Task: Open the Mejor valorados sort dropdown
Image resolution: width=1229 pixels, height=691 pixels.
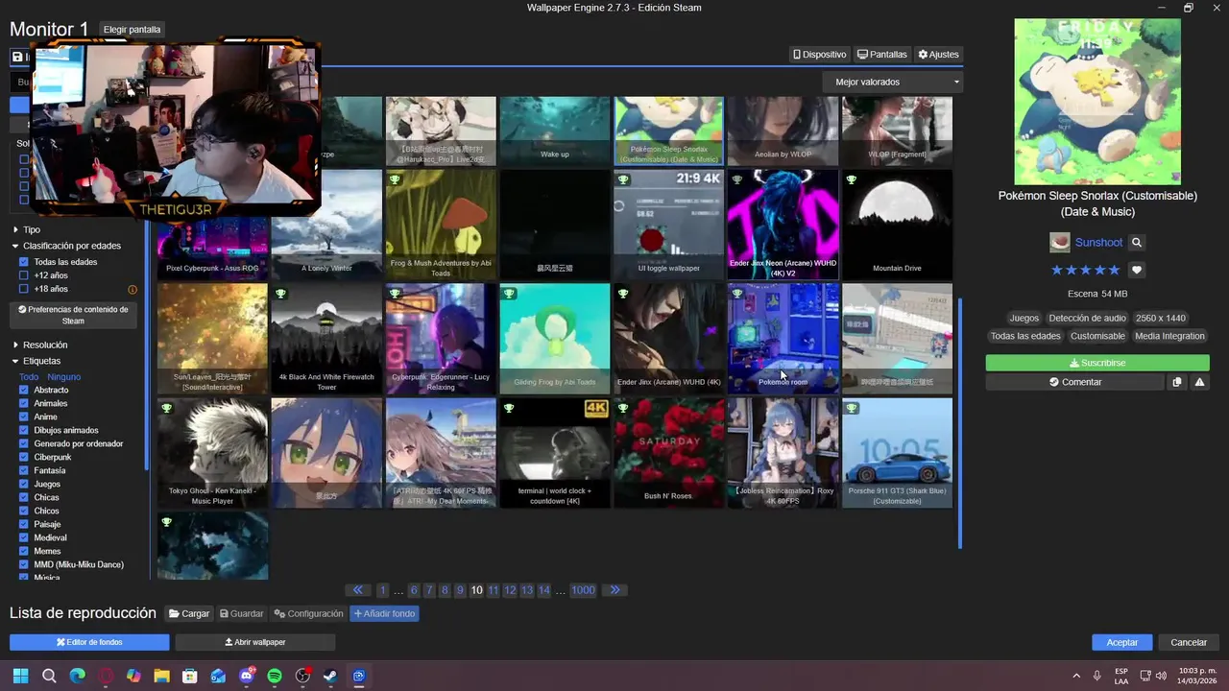Action: coord(893,83)
